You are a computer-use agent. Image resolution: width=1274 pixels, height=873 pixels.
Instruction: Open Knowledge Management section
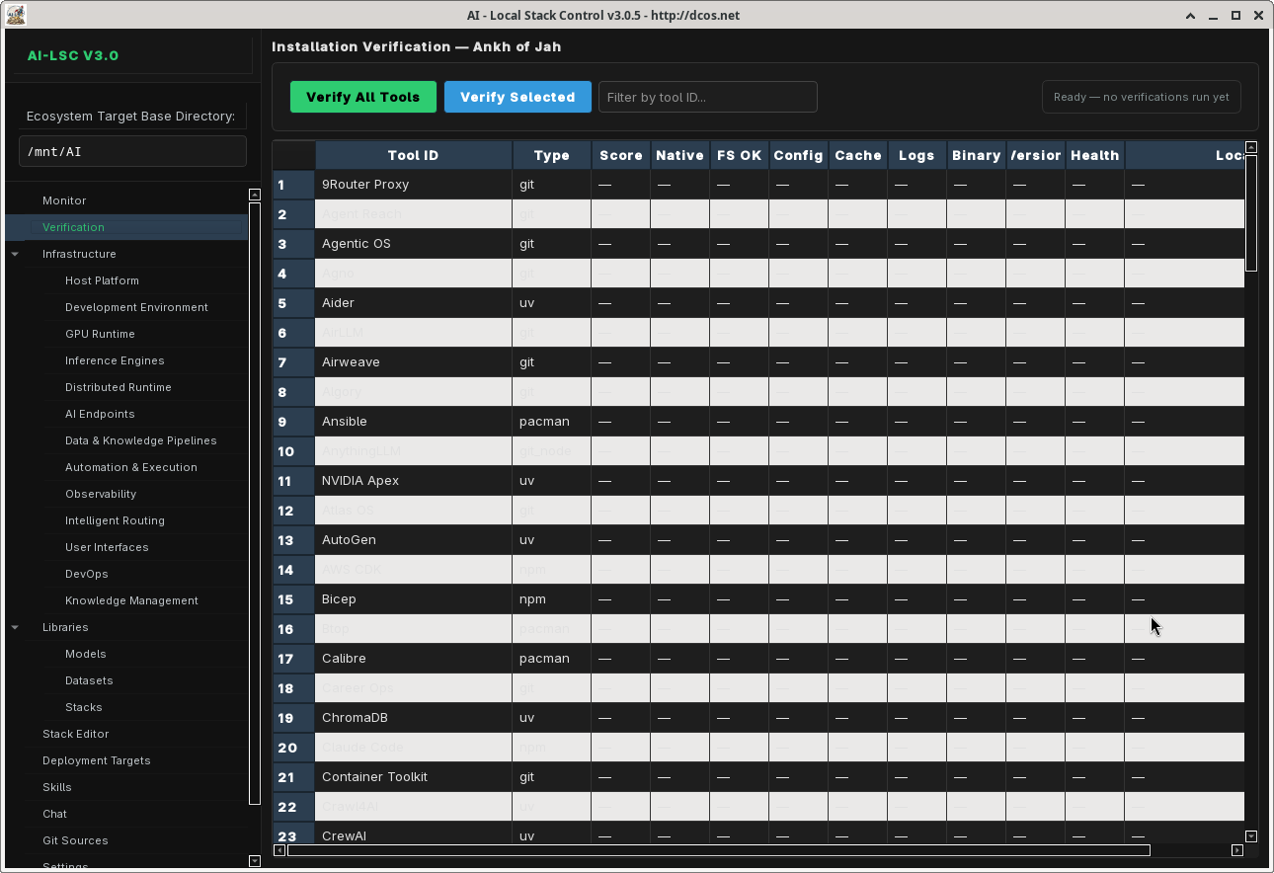tap(131, 600)
